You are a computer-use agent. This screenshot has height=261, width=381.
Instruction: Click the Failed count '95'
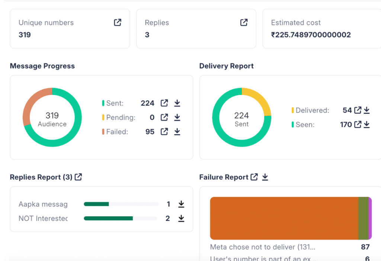pyautogui.click(x=150, y=131)
